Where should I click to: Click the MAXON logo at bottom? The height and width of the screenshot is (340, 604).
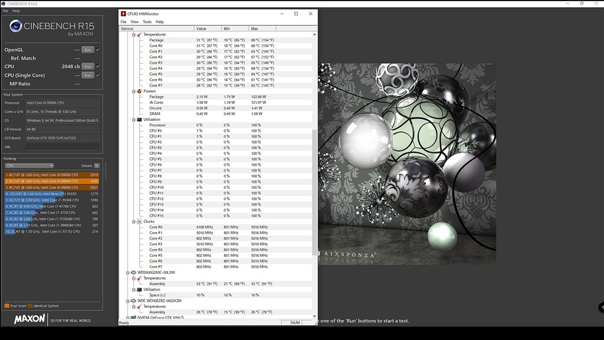coord(29,319)
